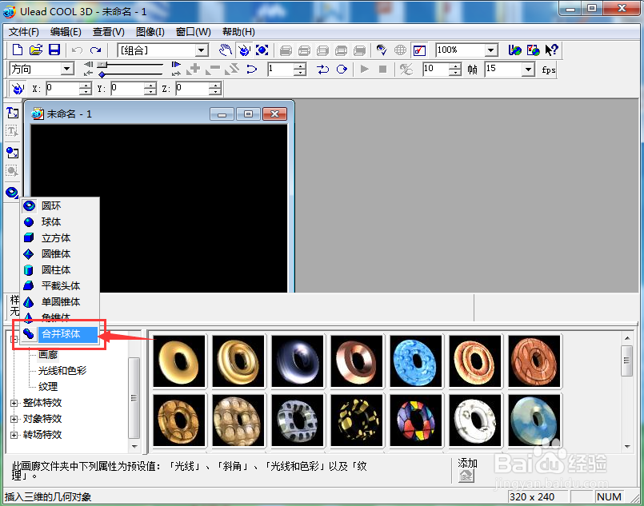Select the 光线和色彩 tree item
The image size is (644, 506).
pyautogui.click(x=62, y=371)
